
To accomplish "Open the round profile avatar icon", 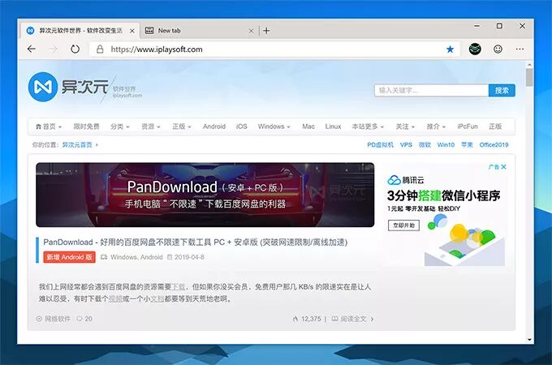I will point(475,49).
